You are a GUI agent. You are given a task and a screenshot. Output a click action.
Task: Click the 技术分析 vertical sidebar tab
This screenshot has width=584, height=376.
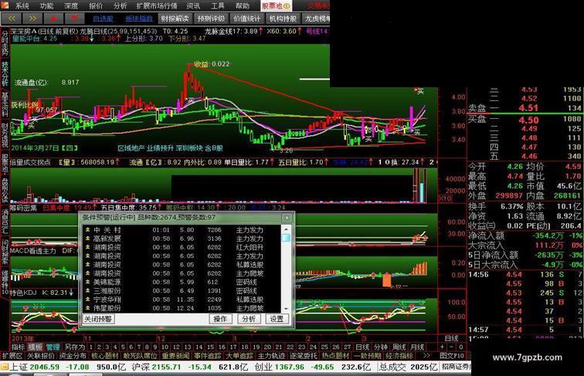pyautogui.click(x=5, y=74)
